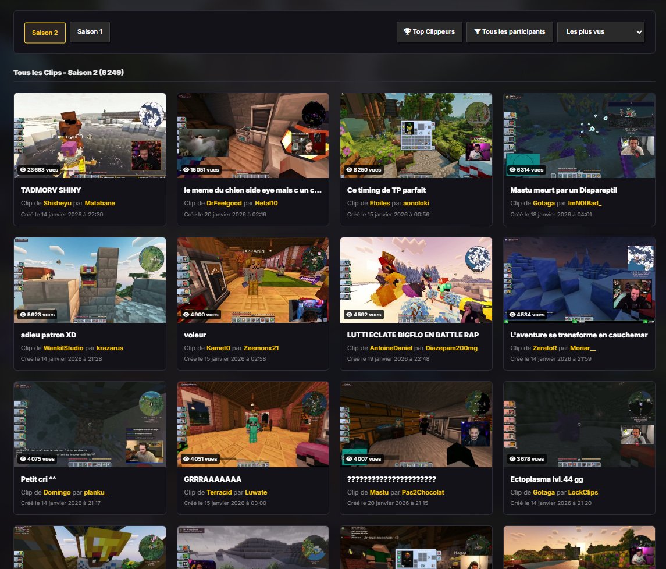Click the 4007 vues view badge

(x=364, y=459)
